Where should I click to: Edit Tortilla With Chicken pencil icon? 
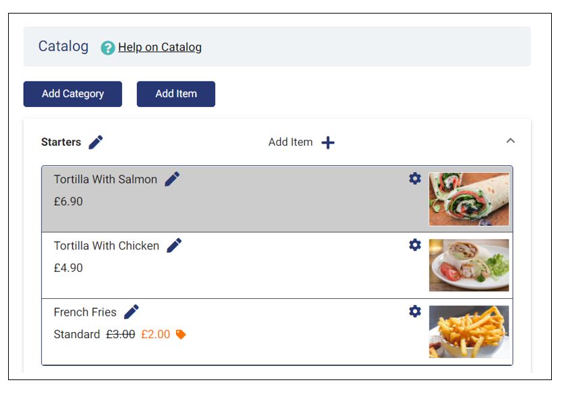(174, 245)
